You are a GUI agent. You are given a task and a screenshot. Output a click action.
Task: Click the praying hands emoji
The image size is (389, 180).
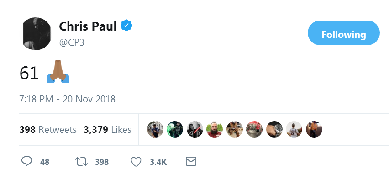pos(58,71)
